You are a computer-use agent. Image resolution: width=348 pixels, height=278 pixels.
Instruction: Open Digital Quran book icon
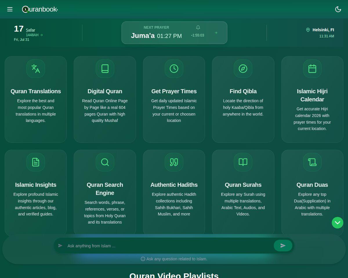105,69
